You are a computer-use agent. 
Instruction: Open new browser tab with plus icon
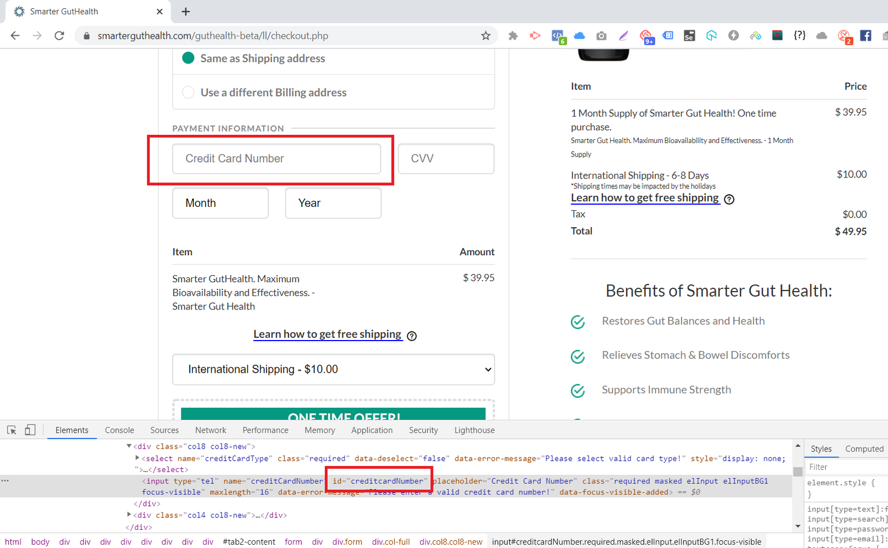tap(186, 12)
